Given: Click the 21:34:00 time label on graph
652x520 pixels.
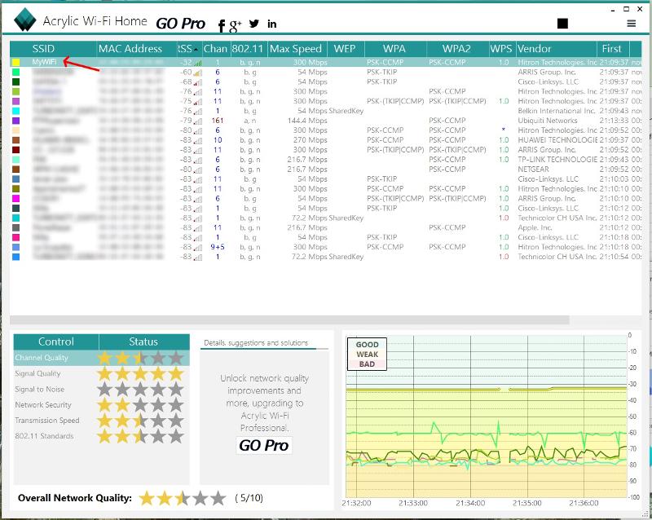Looking at the screenshot, I should pyautogui.click(x=470, y=503).
